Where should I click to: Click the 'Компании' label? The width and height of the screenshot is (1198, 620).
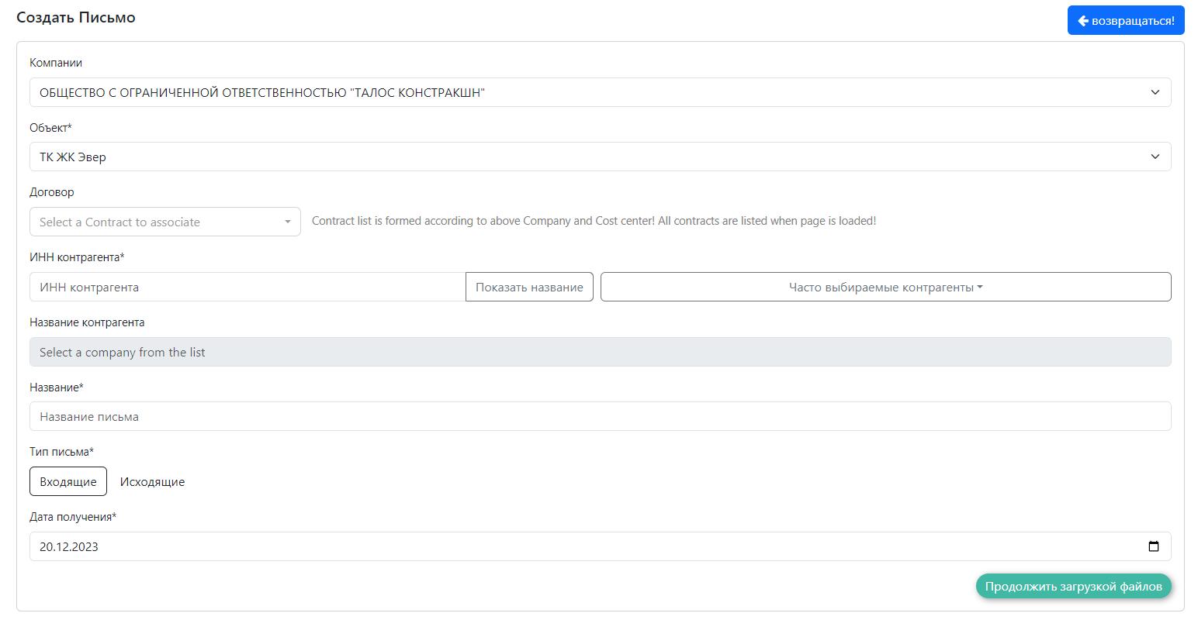point(56,63)
